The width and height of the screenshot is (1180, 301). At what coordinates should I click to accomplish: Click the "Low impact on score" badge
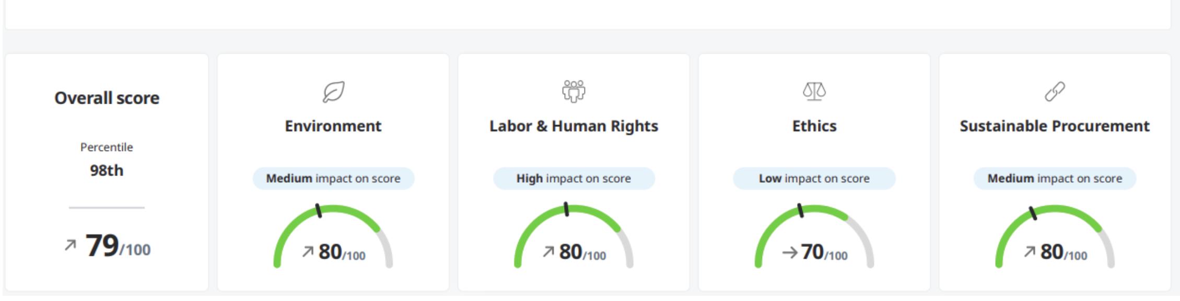tap(814, 179)
